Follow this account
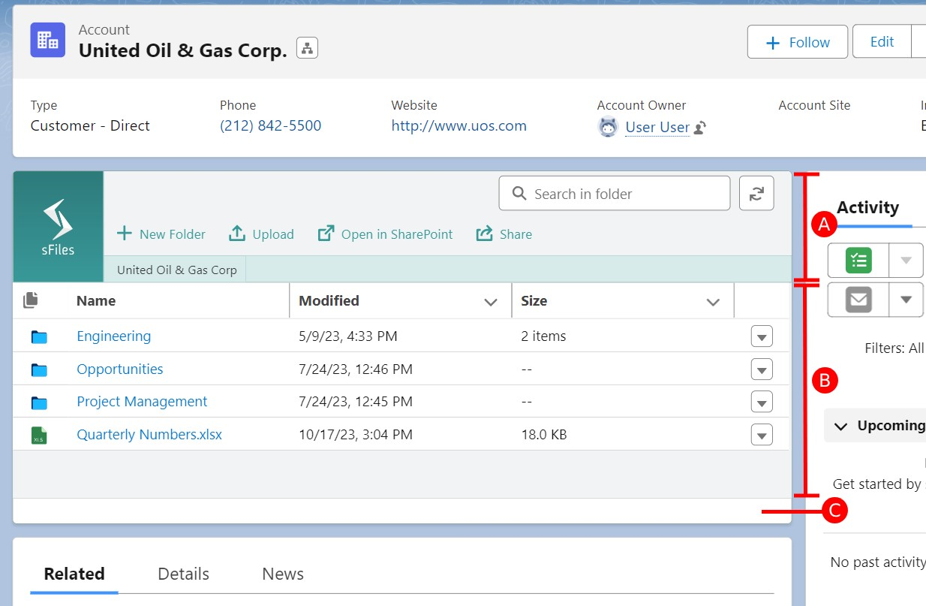 point(798,42)
